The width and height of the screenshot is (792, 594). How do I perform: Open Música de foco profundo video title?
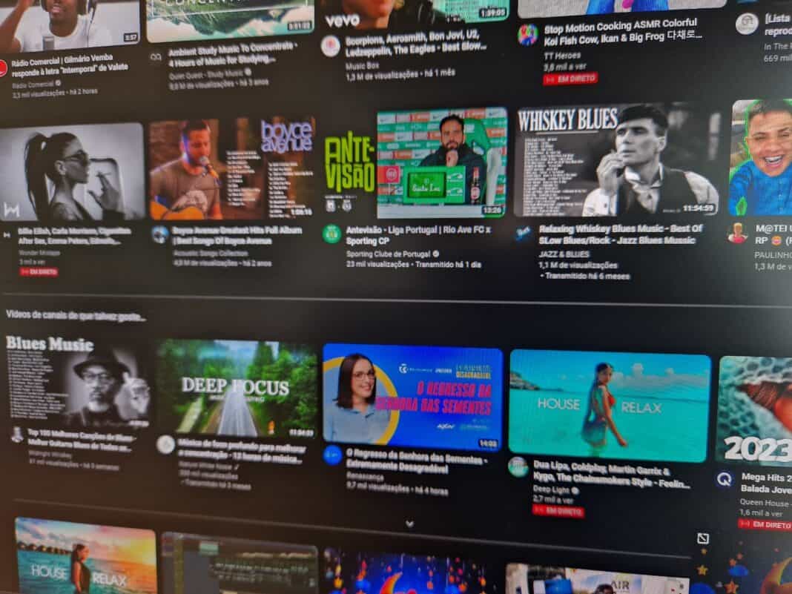coord(242,452)
